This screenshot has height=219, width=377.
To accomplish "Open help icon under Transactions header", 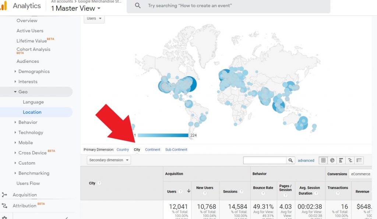I will 338,193.
